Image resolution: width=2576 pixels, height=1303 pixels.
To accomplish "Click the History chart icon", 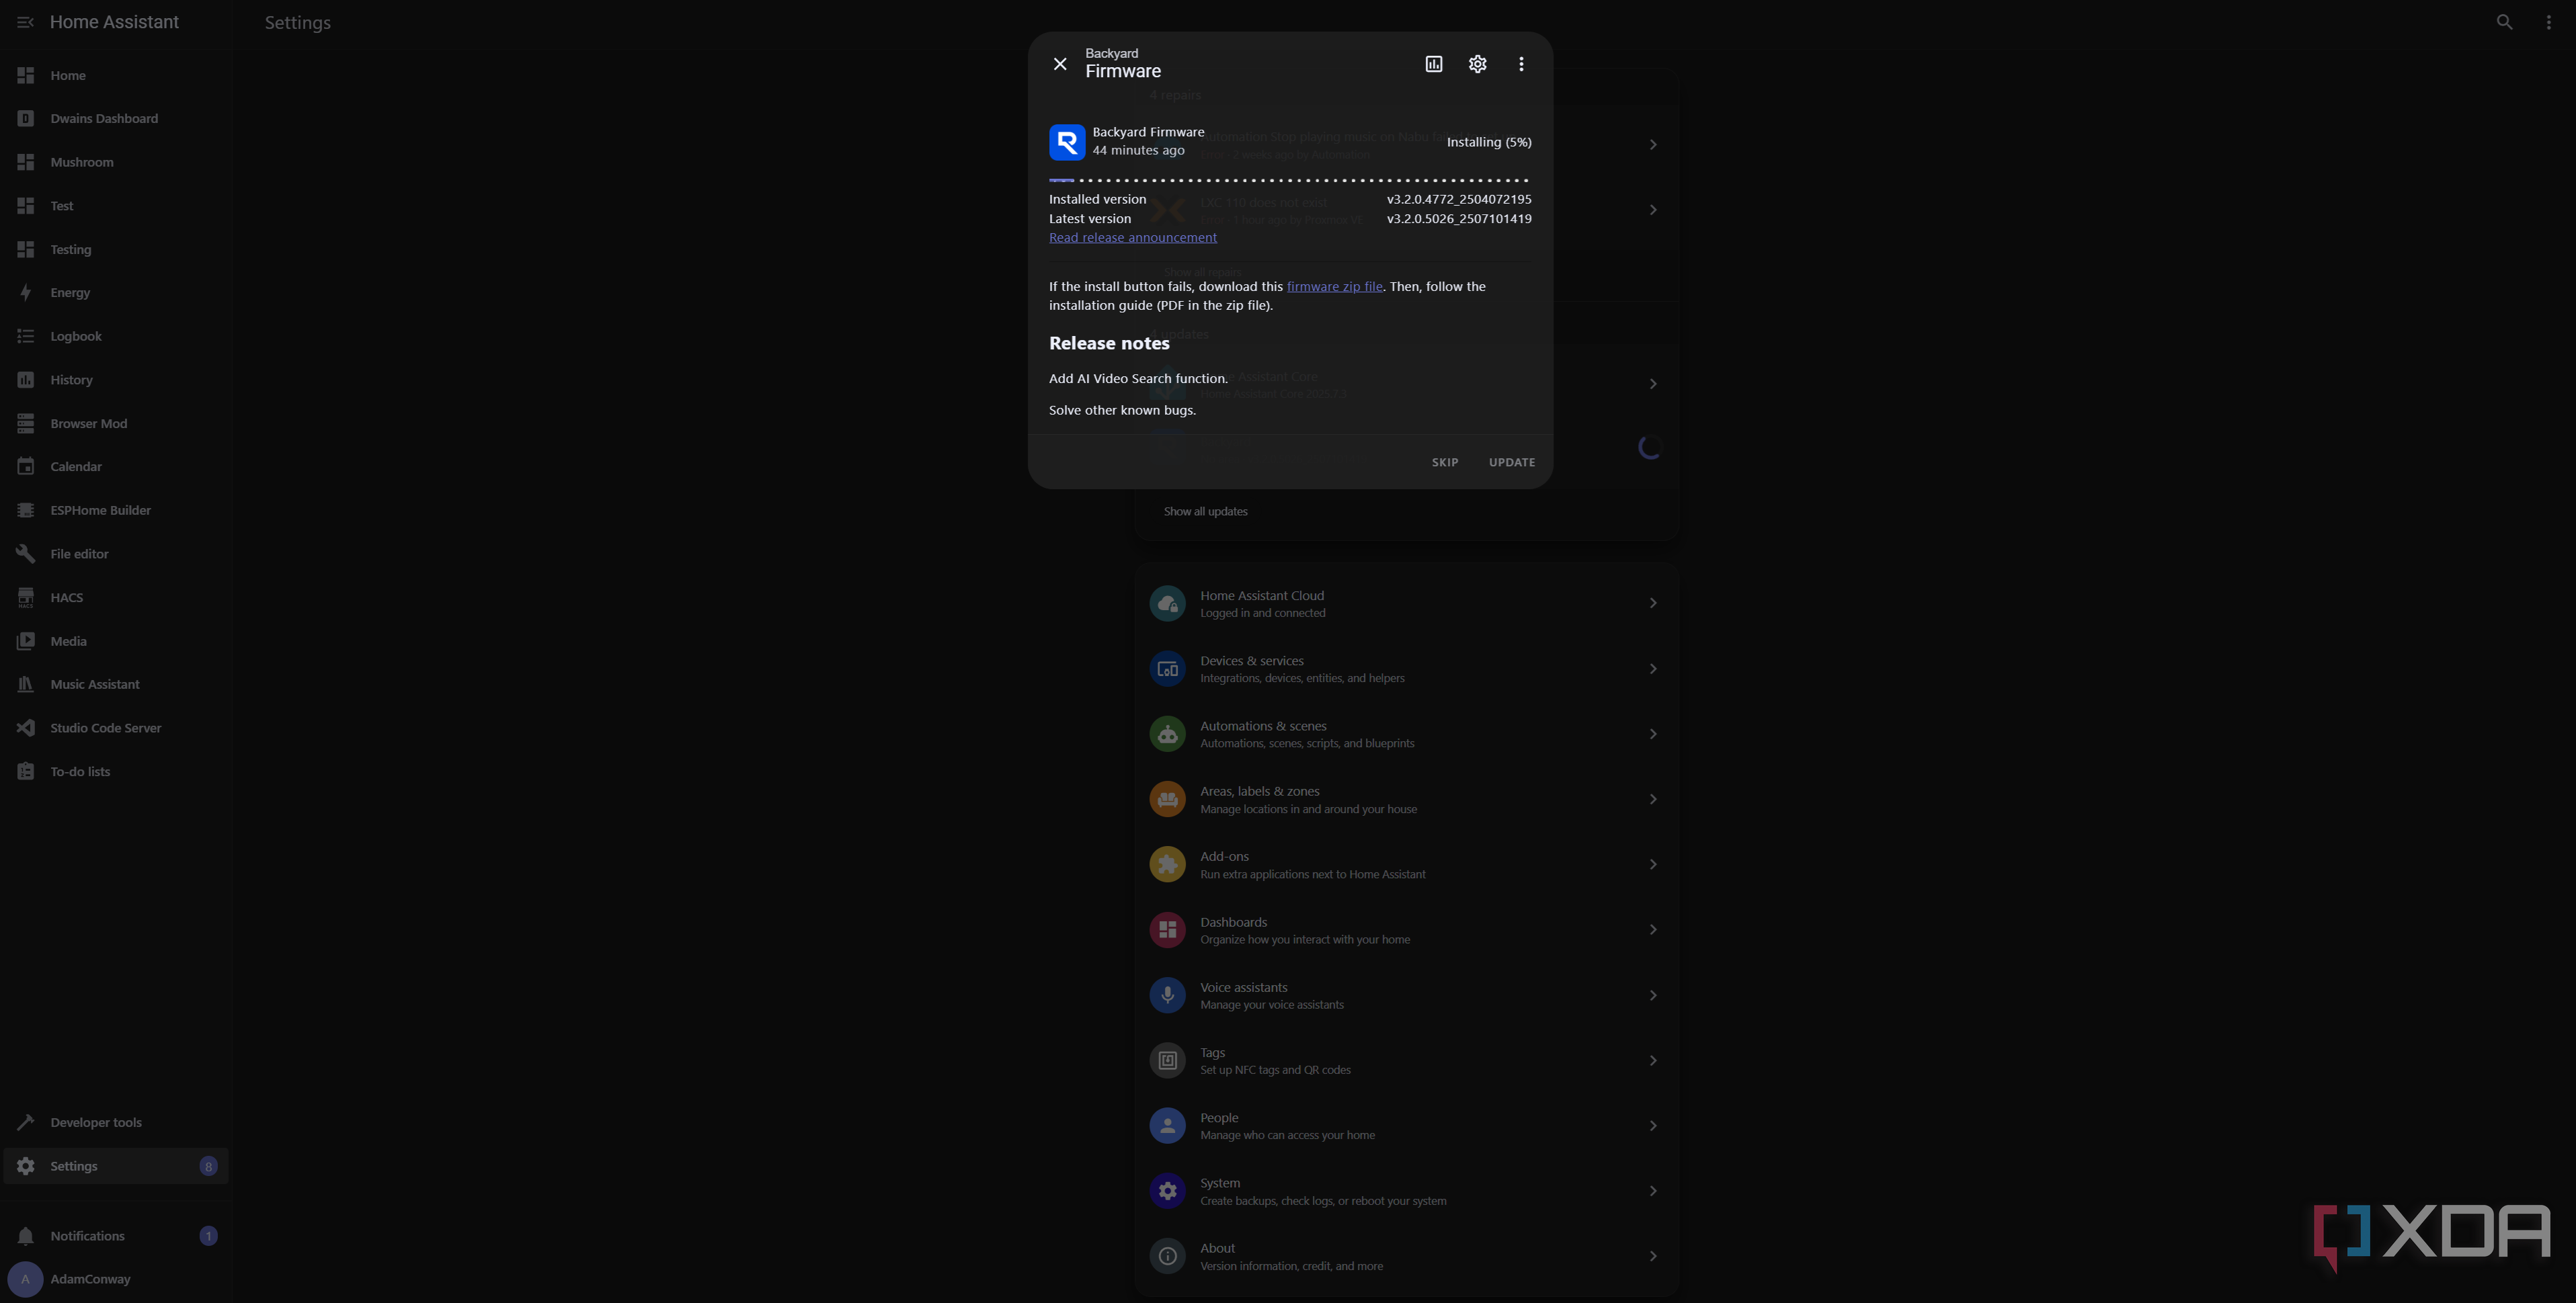I will (x=26, y=380).
